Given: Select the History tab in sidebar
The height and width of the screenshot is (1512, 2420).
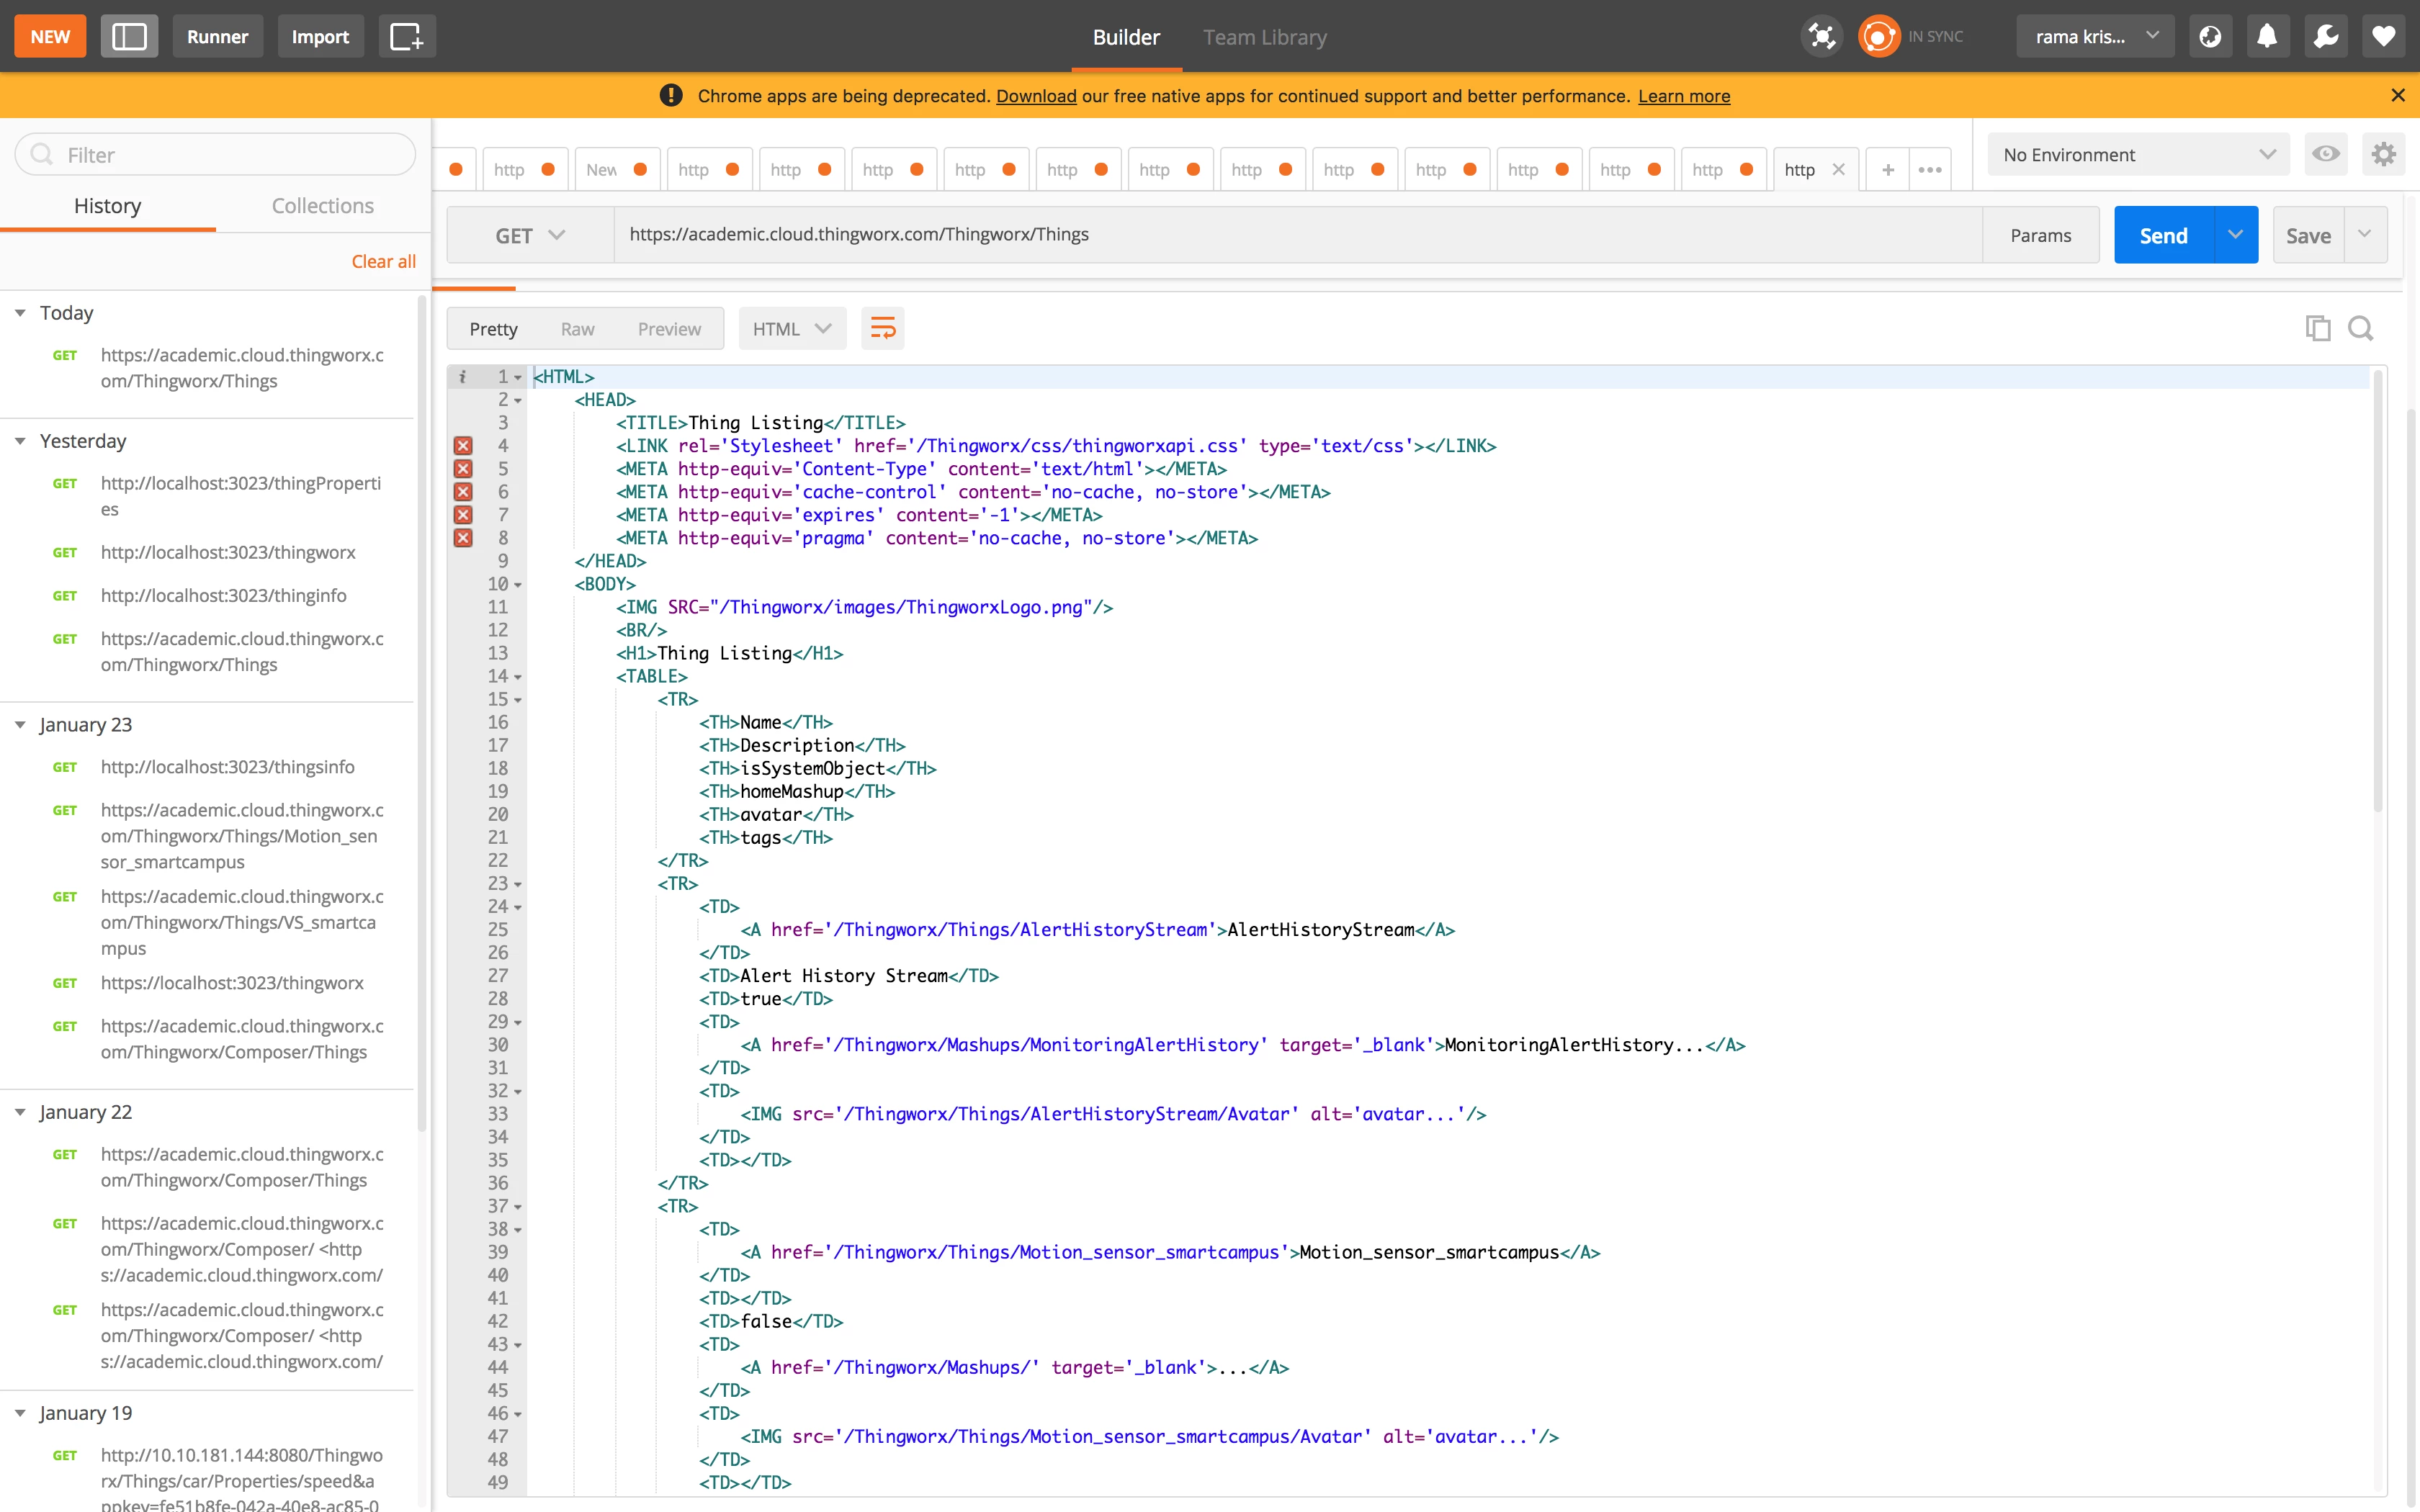Looking at the screenshot, I should point(108,206).
